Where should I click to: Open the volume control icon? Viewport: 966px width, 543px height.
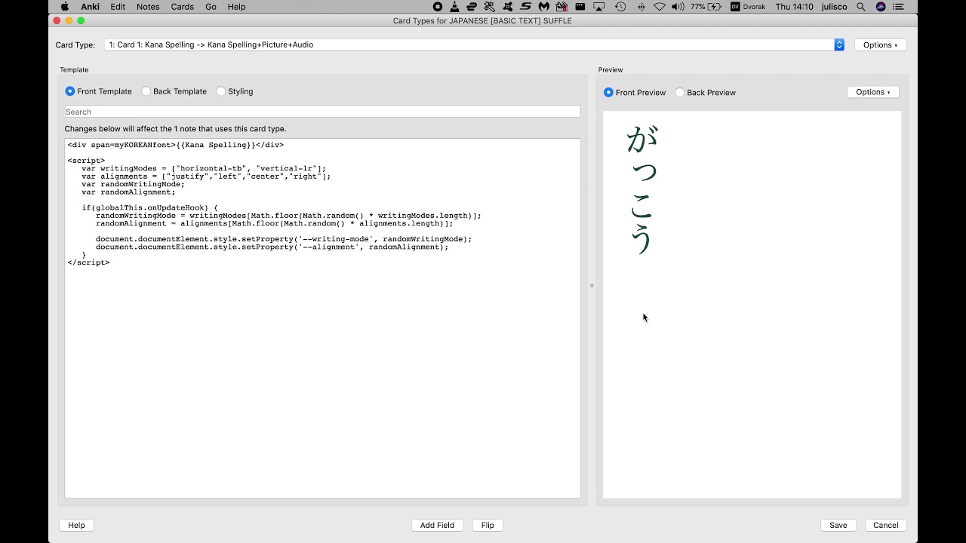click(678, 7)
